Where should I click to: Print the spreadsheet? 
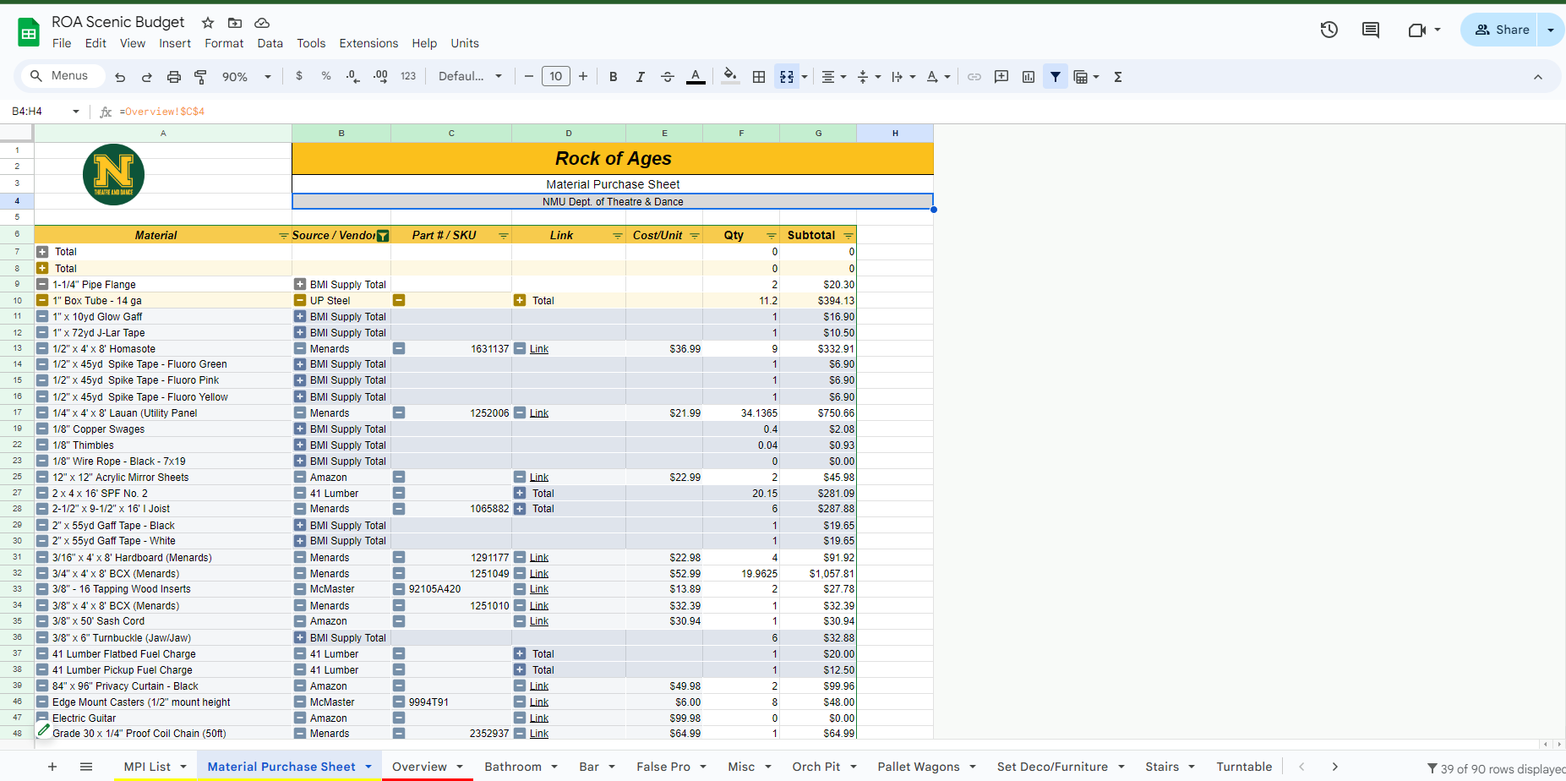tap(173, 77)
